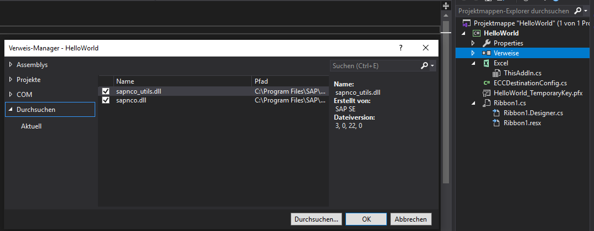Click the Excel icon in the tree
The image size is (594, 231).
[487, 63]
